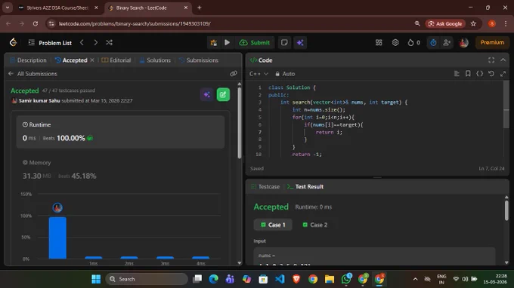Viewport: 514px width, 288px height.
Task: Select Case 2 result
Action: tap(314, 225)
